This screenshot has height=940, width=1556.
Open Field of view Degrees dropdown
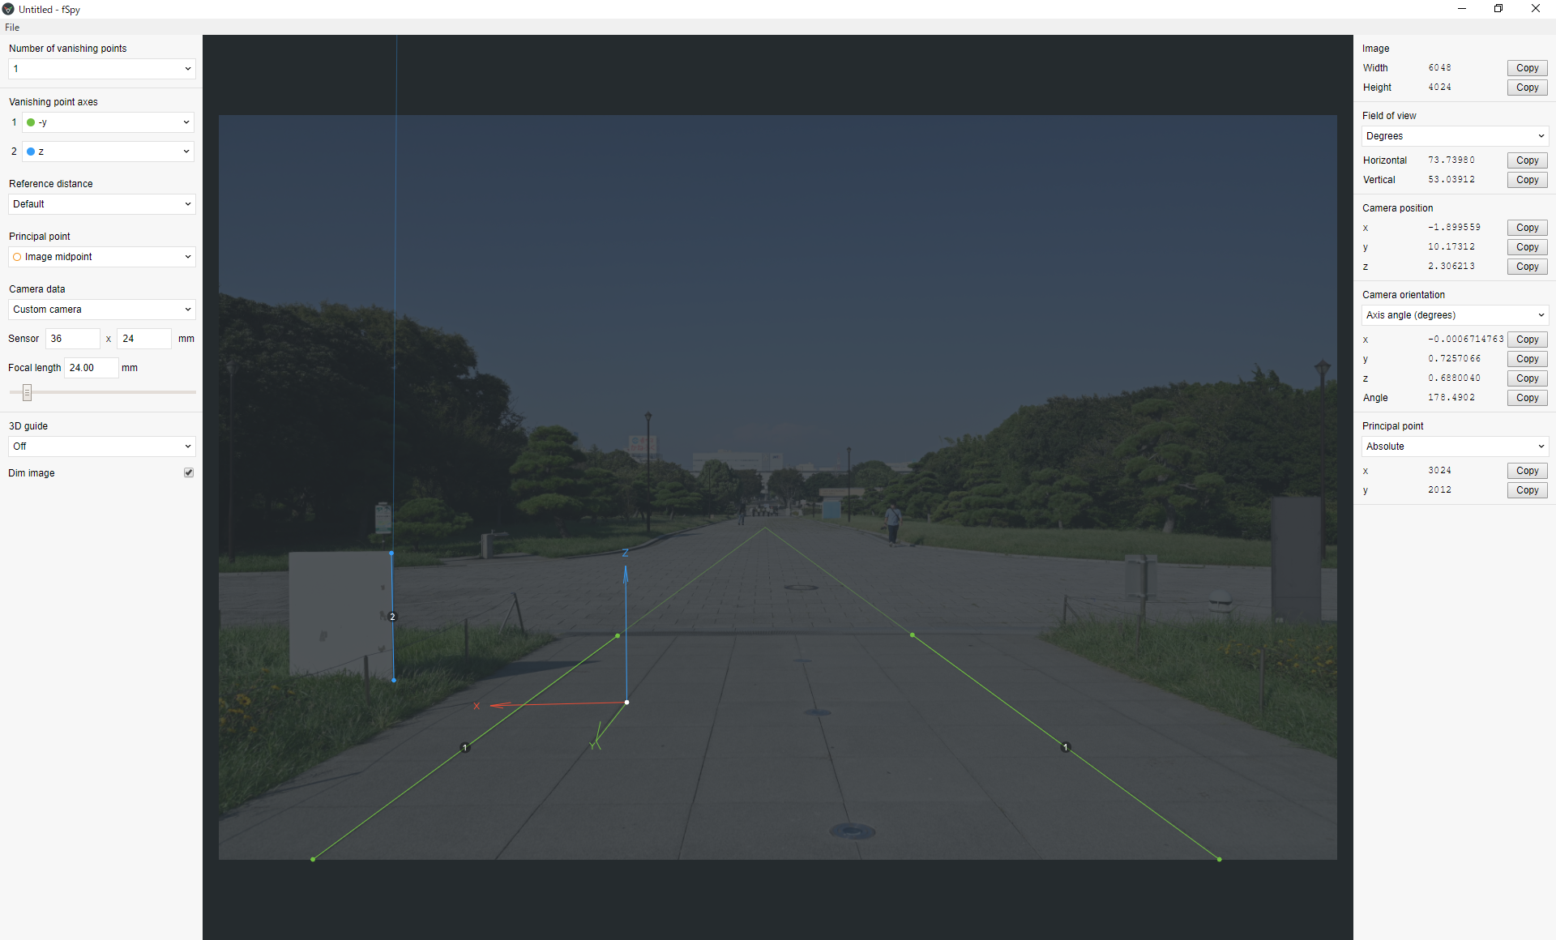click(1455, 136)
